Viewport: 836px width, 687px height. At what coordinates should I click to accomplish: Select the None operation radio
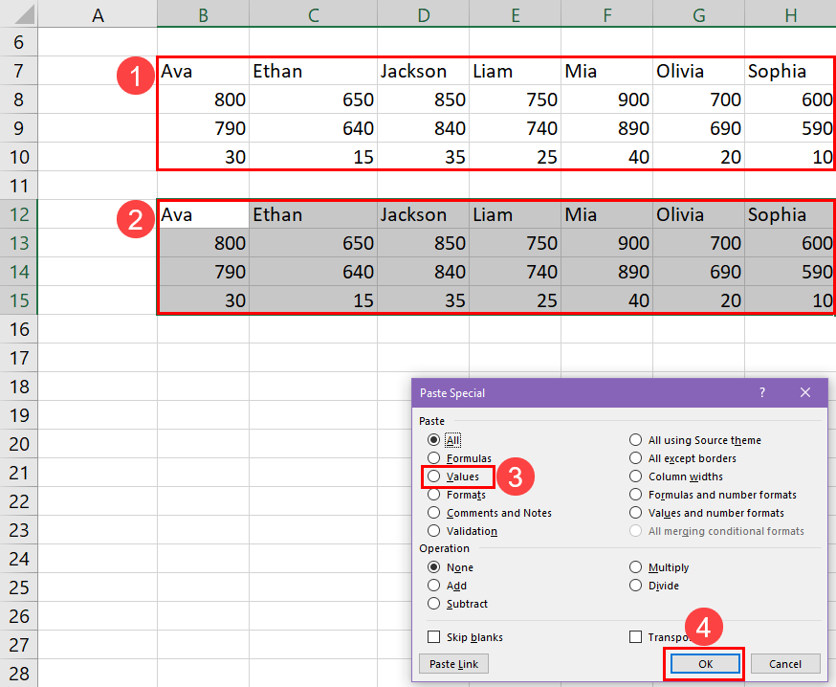(x=434, y=567)
